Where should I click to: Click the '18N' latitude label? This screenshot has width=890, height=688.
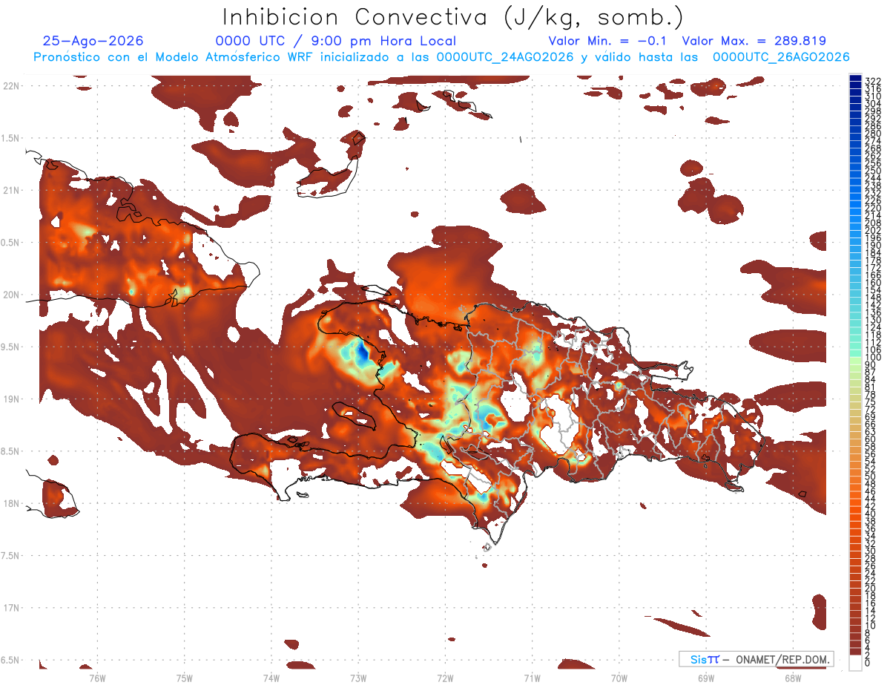tap(10, 503)
